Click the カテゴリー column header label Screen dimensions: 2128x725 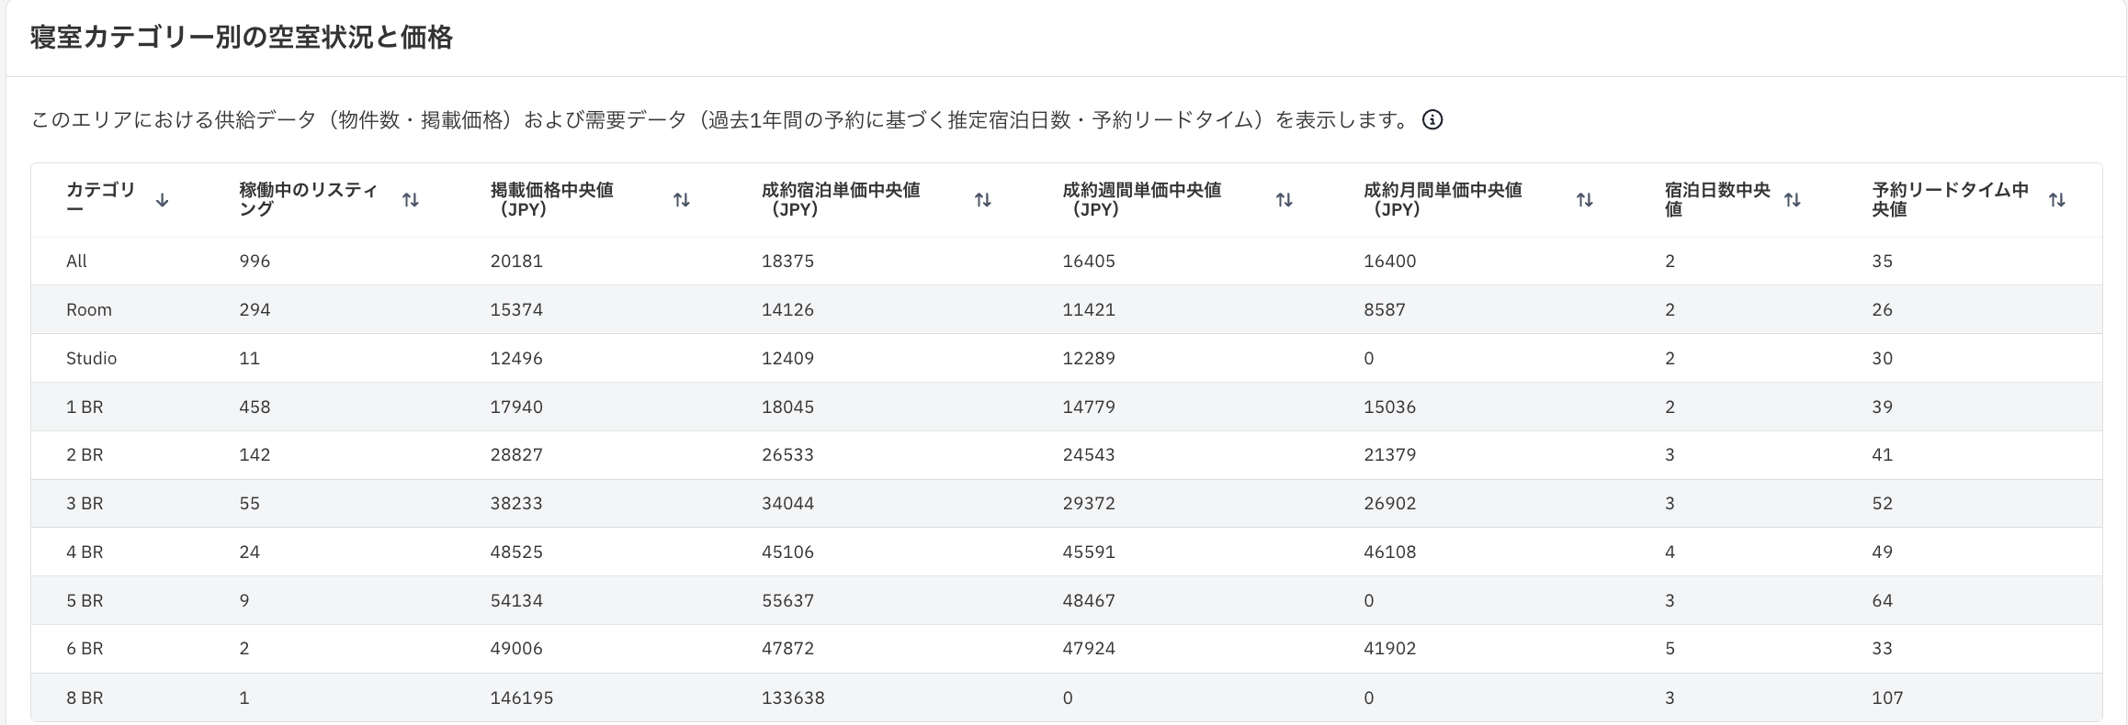[x=101, y=199]
